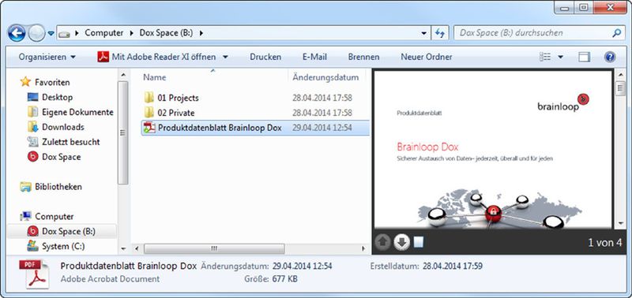Expand the arrow between Computer and Dox Space
This screenshot has height=298, width=632.
coord(132,33)
